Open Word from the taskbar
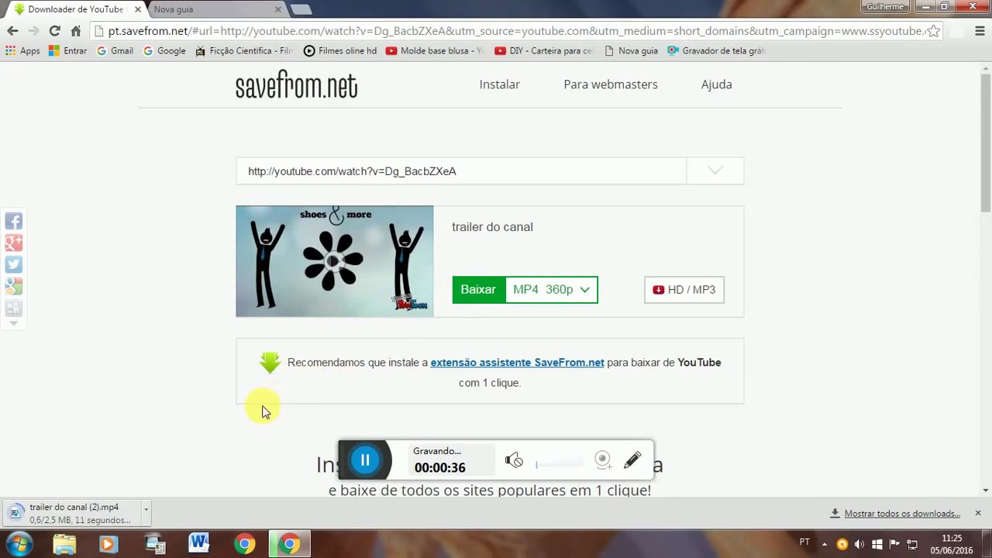Viewport: 992px width, 558px height. pos(199,544)
